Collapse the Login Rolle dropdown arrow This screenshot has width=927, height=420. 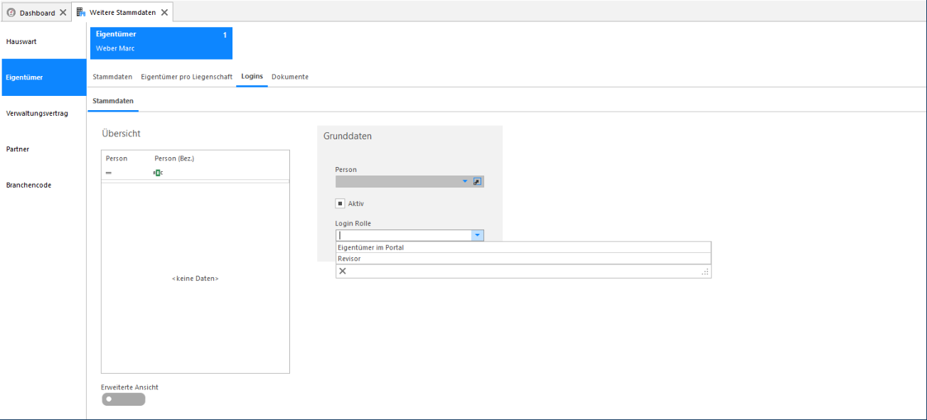point(478,235)
